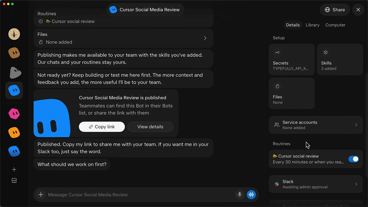This screenshot has width=368, height=207.
Task: Close the details panel with the X button
Action: coord(358,10)
